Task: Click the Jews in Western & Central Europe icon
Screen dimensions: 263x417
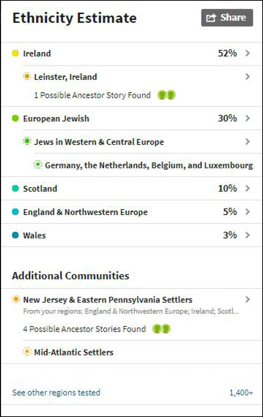Action: click(x=27, y=142)
